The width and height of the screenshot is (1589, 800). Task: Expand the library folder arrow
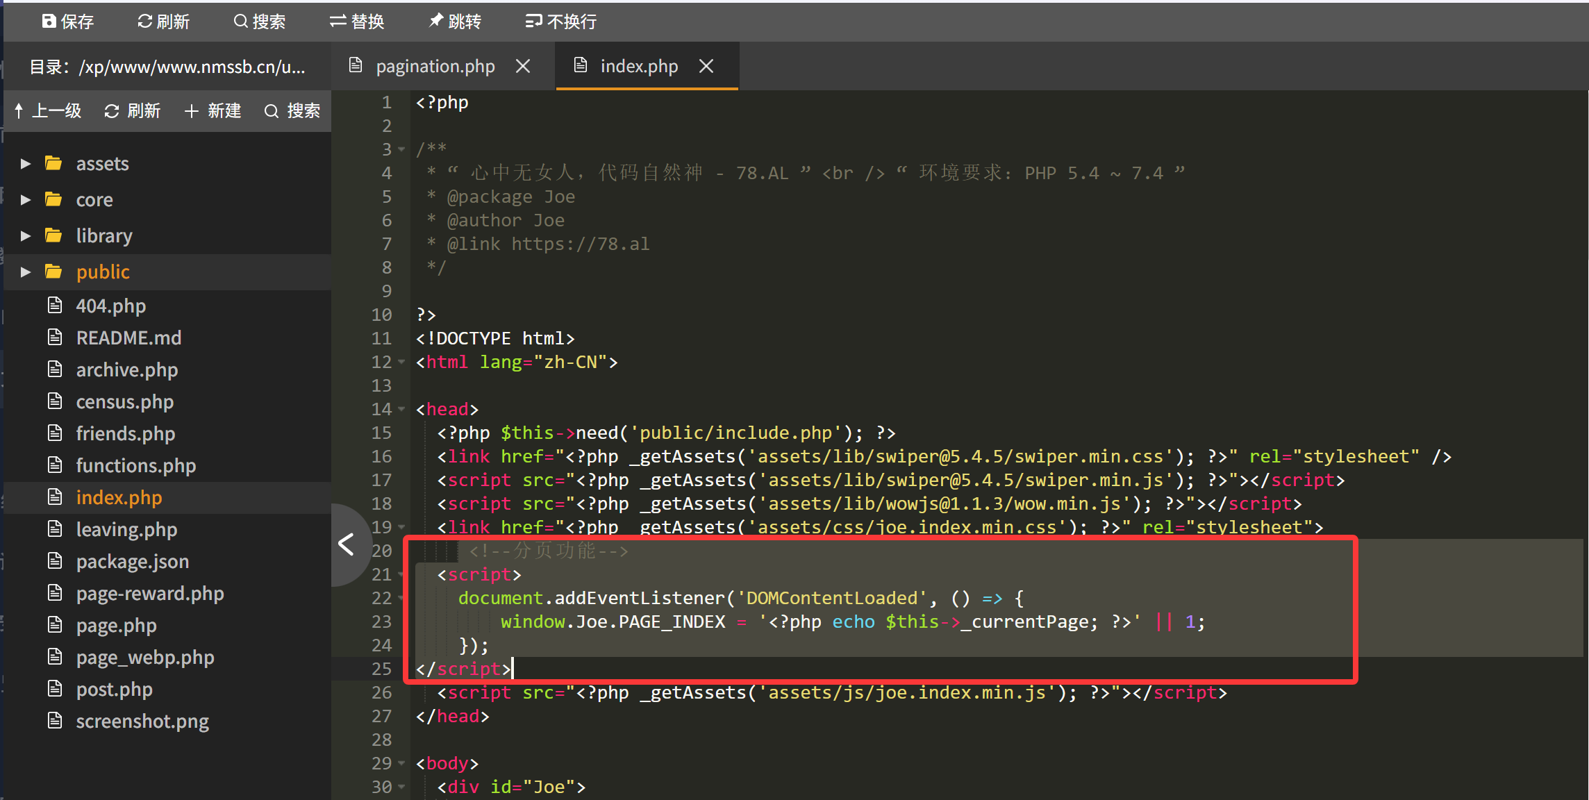point(26,236)
